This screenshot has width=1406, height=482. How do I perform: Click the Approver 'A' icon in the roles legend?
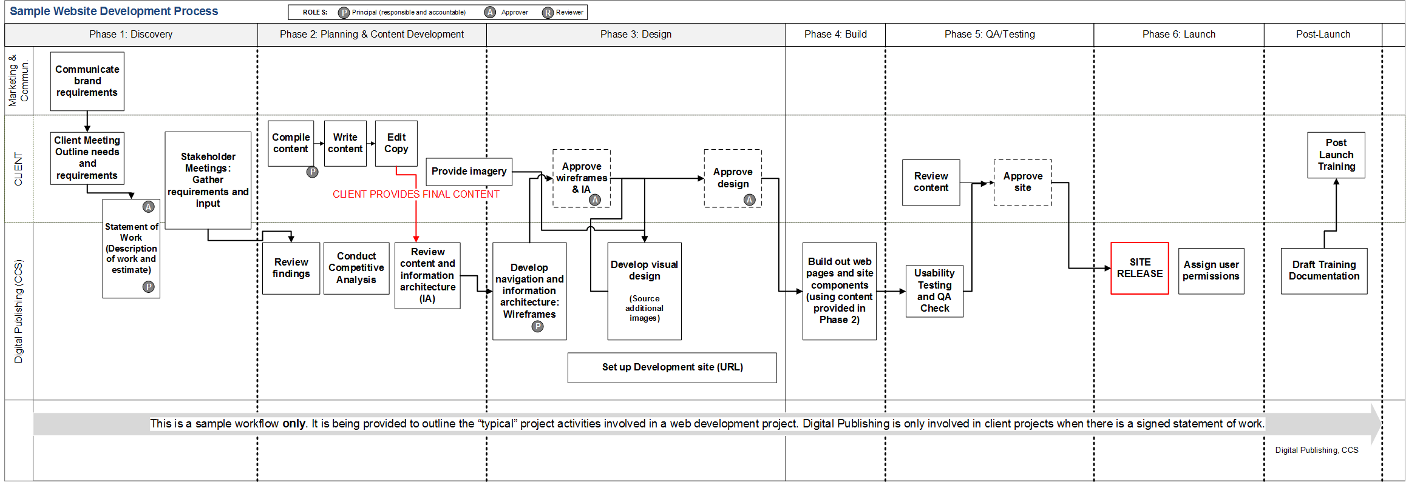coord(490,13)
